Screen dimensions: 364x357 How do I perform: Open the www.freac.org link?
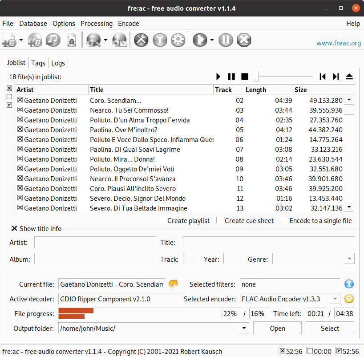pyautogui.click(x=339, y=43)
